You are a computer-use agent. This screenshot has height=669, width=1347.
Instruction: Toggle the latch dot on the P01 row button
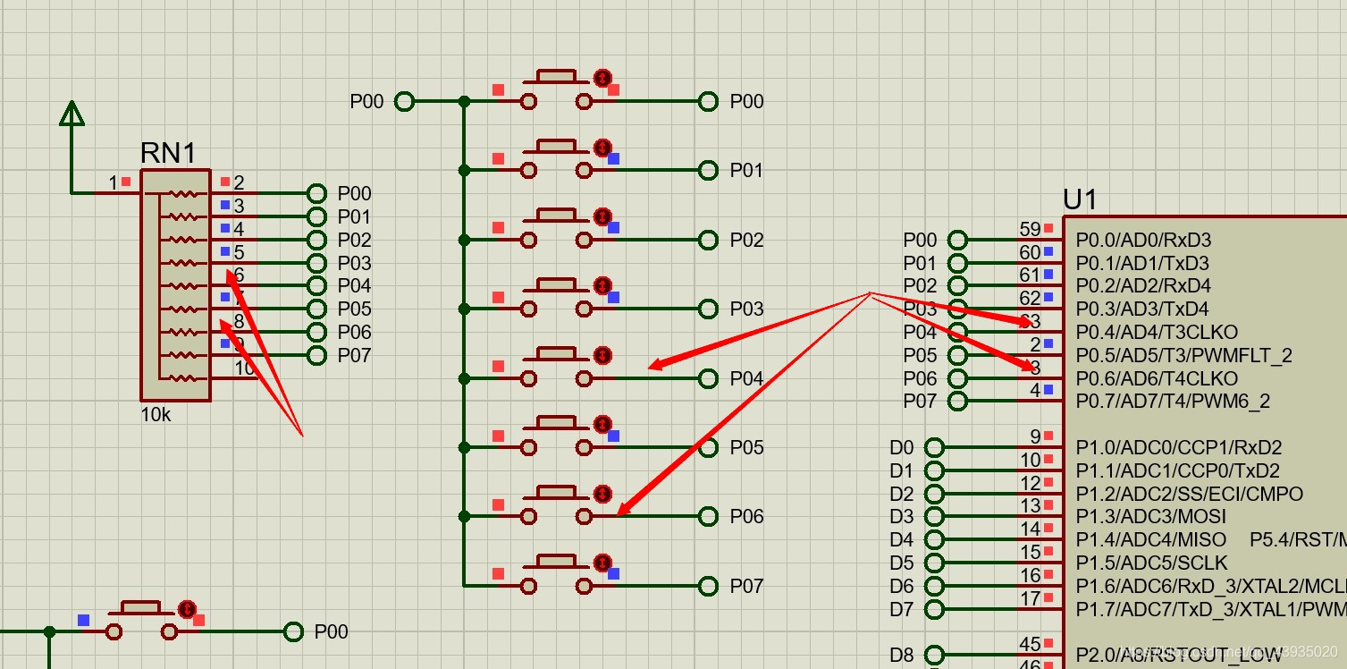(x=603, y=147)
